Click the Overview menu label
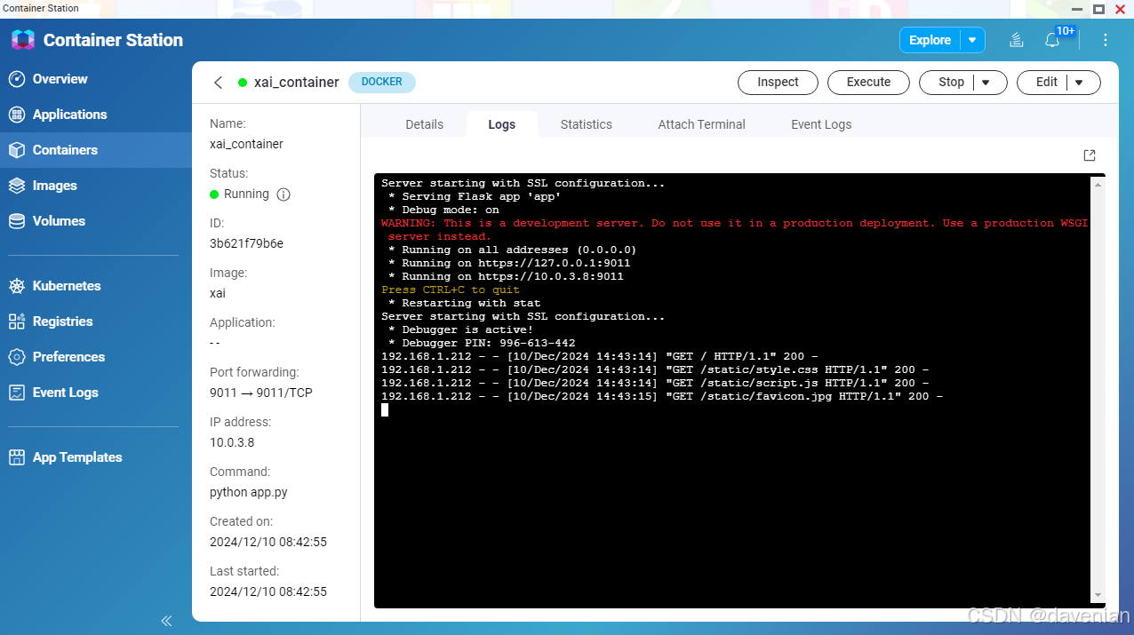The image size is (1134, 635). pyautogui.click(x=60, y=79)
